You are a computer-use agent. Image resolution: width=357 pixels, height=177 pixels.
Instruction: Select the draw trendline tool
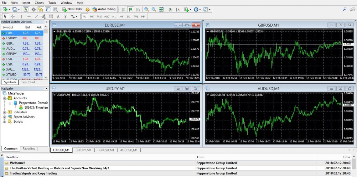pyautogui.click(x=36, y=17)
